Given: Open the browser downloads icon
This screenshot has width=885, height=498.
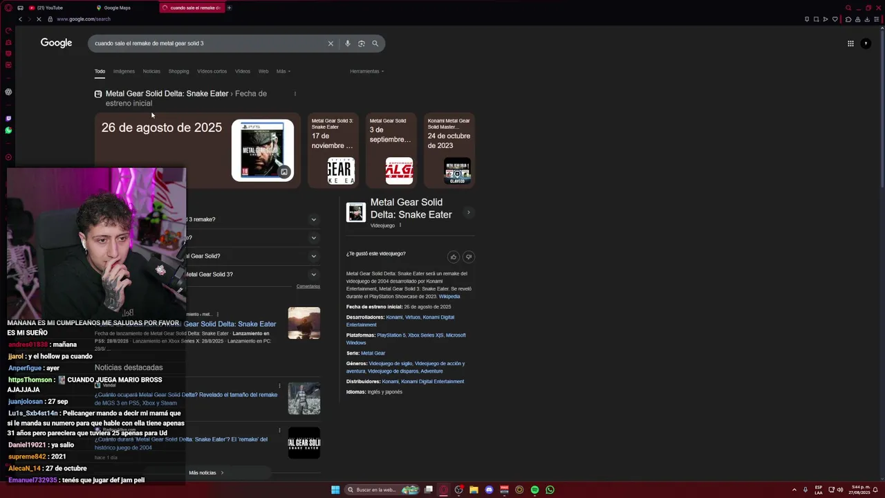Looking at the screenshot, I should click(x=867, y=19).
